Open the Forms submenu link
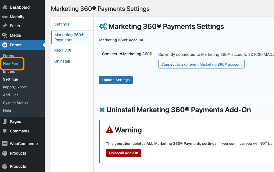This screenshot has height=172, width=274. (x=8, y=56)
